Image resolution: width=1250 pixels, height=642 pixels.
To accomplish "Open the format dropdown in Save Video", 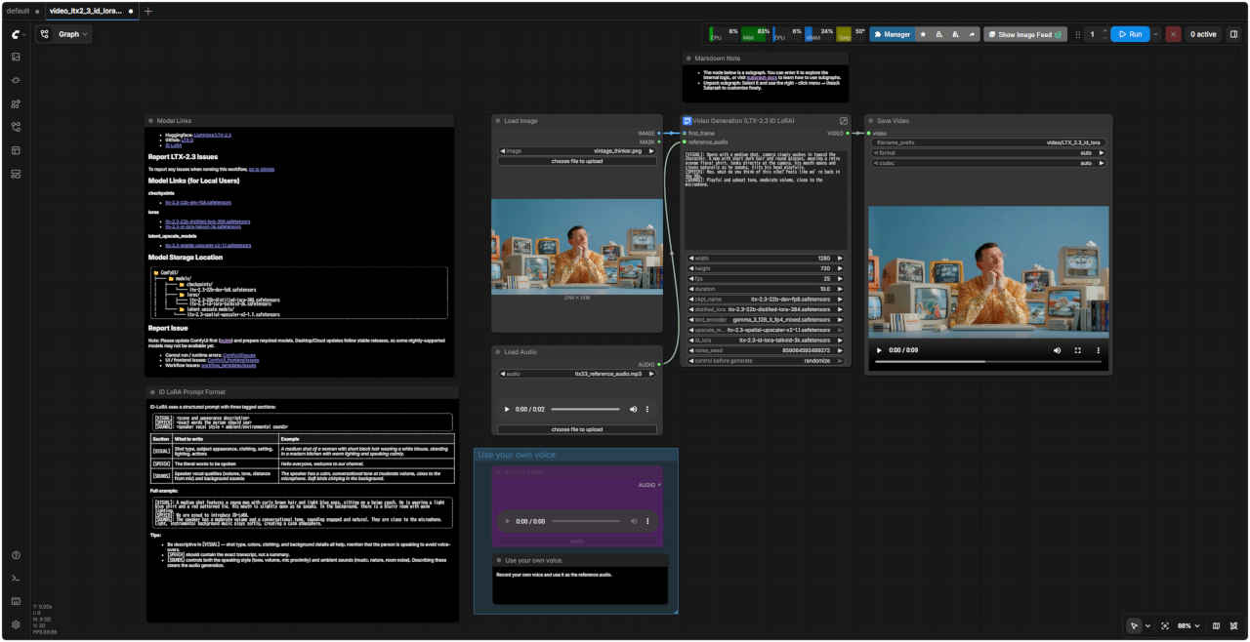I will 988,152.
